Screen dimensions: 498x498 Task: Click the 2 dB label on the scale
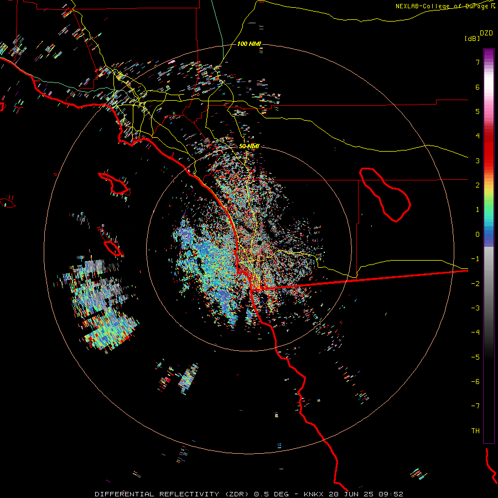[478, 185]
